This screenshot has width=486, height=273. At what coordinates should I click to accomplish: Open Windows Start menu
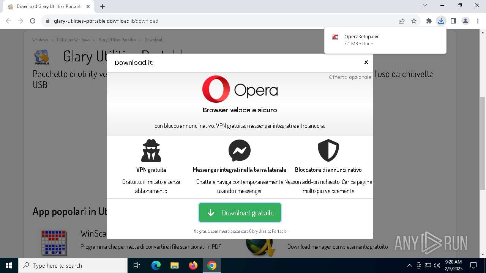[x=9, y=265]
